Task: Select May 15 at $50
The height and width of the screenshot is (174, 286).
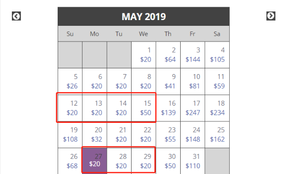Action: (143, 108)
